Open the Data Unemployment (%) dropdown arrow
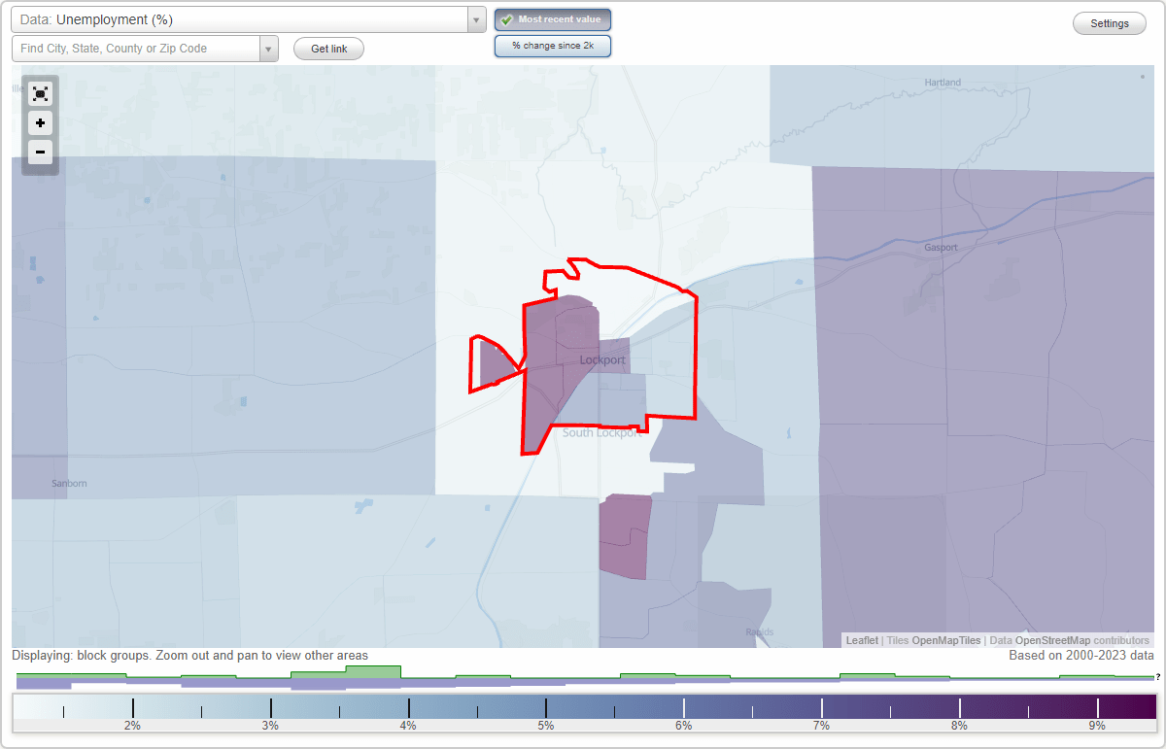1166x749 pixels. coord(476,19)
